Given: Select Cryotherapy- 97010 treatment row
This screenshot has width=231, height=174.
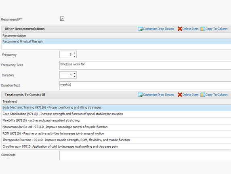Looking at the screenshot, I should [x=116, y=146].
